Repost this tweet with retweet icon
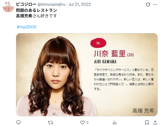The width and height of the screenshot is (160, 126). pyautogui.click(x=50, y=122)
